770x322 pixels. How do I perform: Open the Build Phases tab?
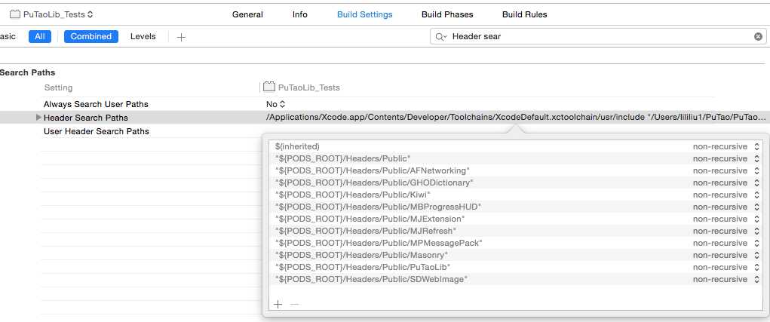447,14
